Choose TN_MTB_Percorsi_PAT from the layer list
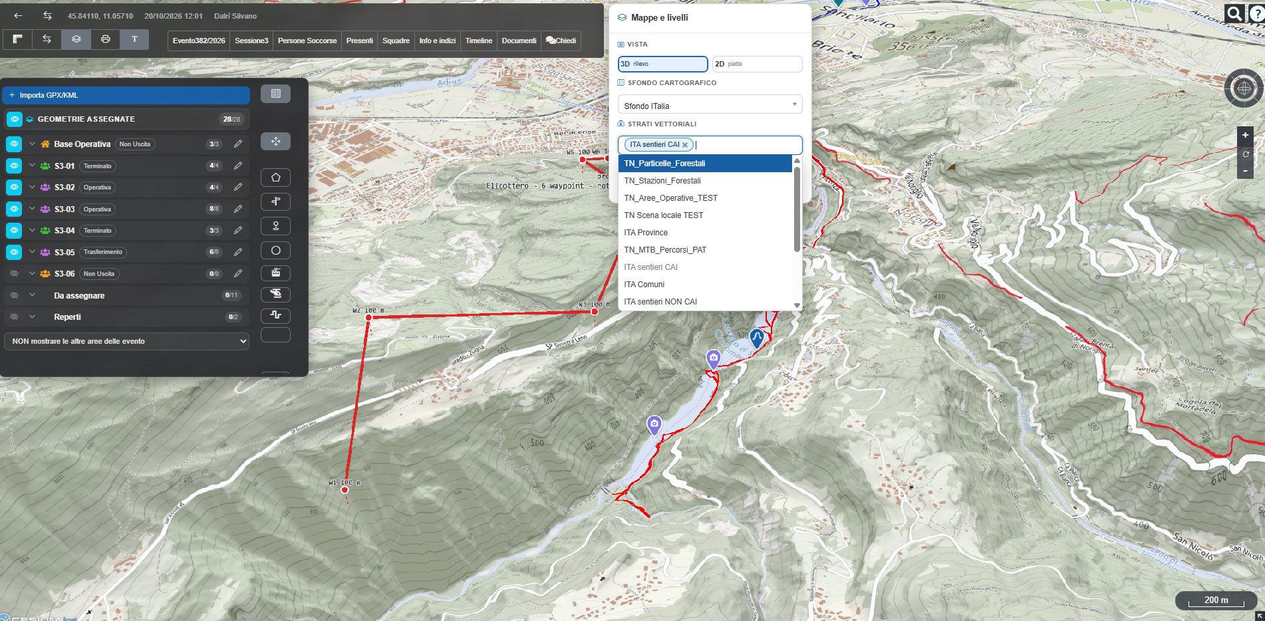 [705, 250]
